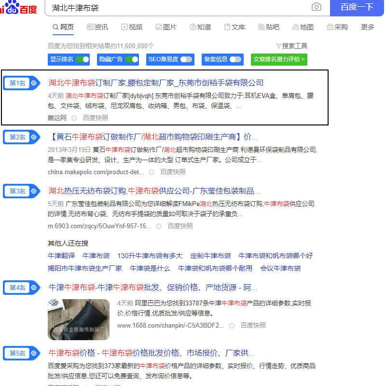
Task: Open result 牛津牛津布袋批发、促销价格
Action: click(153, 287)
